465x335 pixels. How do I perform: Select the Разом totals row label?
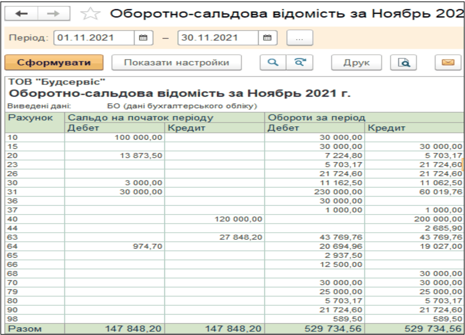[x=35, y=329]
